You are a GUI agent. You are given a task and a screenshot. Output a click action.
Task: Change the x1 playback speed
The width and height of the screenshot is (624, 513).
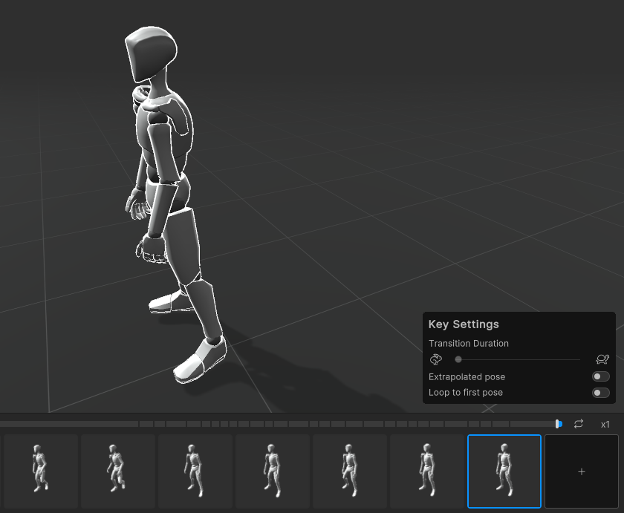pos(605,425)
